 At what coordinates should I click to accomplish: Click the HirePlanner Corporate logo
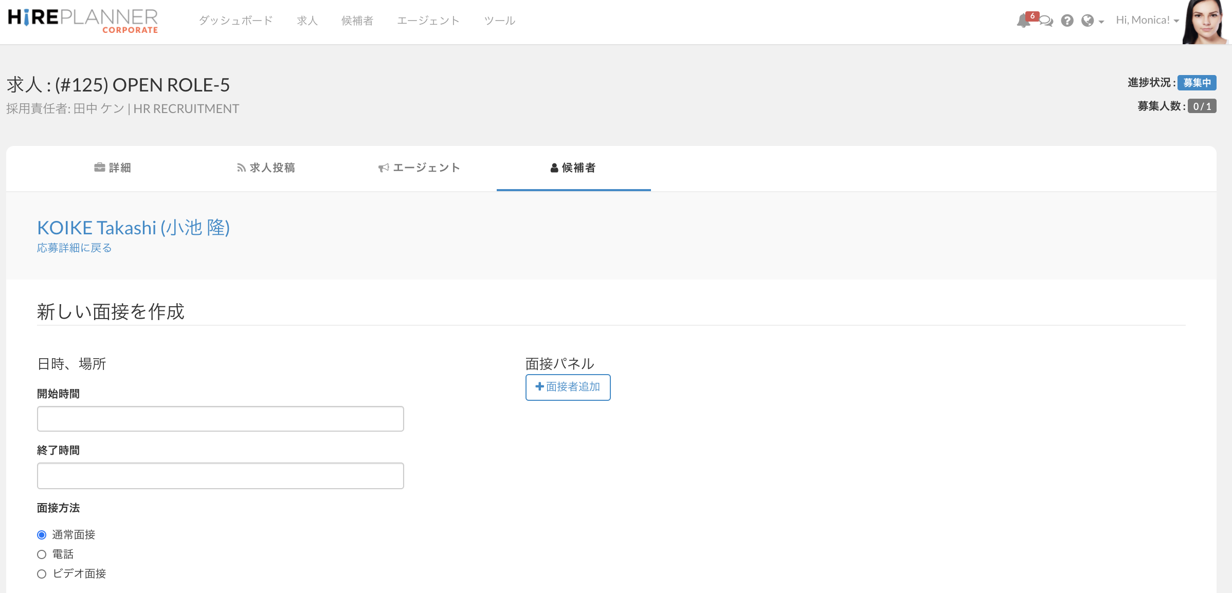[x=83, y=21]
